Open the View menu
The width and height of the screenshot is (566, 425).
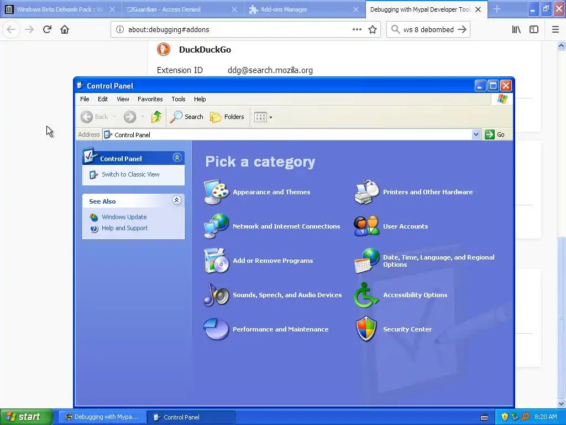(123, 99)
